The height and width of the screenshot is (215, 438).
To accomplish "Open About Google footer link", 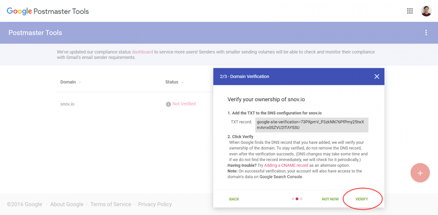I will pos(67,204).
